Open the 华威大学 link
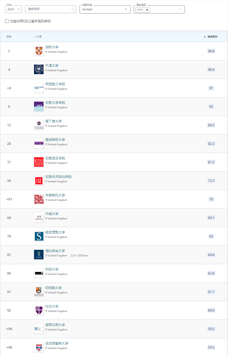Image resolution: width=228 pixels, height=356 pixels. click(52, 214)
